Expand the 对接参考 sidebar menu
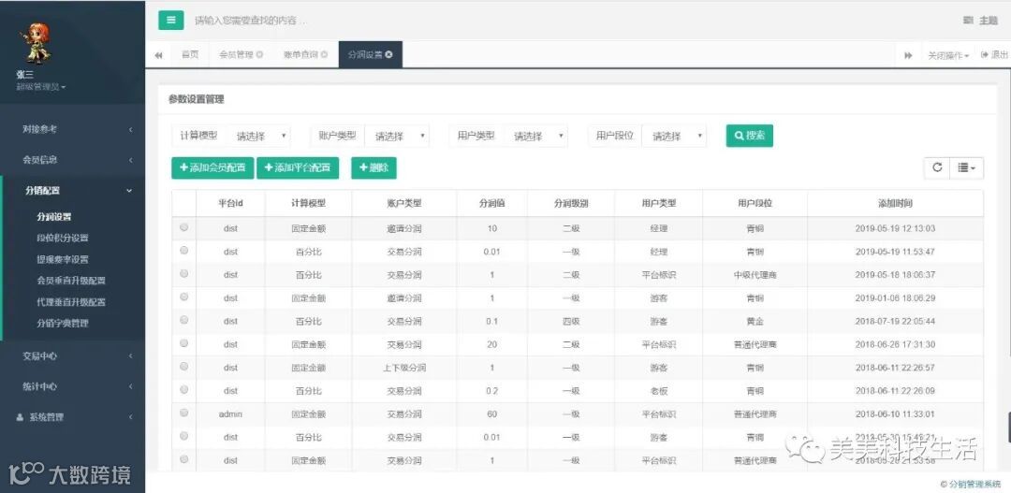Viewport: 1011px width, 493px height. tap(72, 129)
